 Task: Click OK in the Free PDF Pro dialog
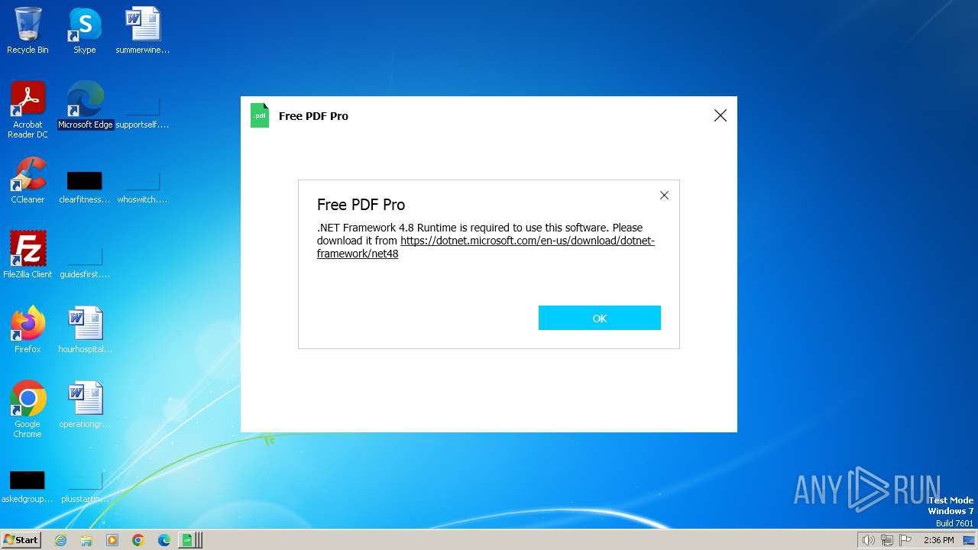[599, 318]
